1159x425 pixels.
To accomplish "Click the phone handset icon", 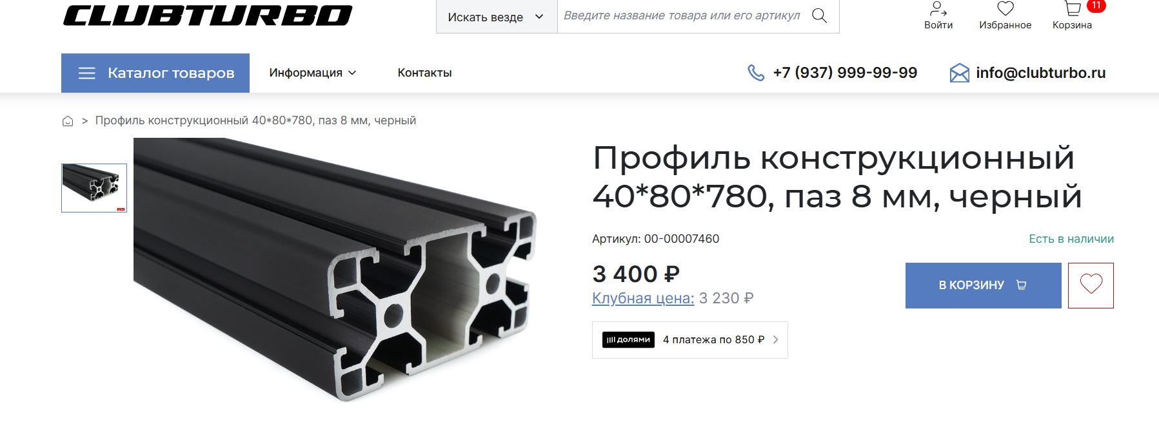I will coord(756,73).
